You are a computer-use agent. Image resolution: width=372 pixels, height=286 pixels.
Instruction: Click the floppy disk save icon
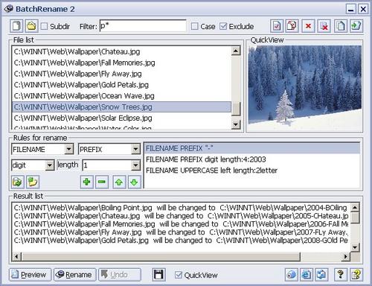158,275
